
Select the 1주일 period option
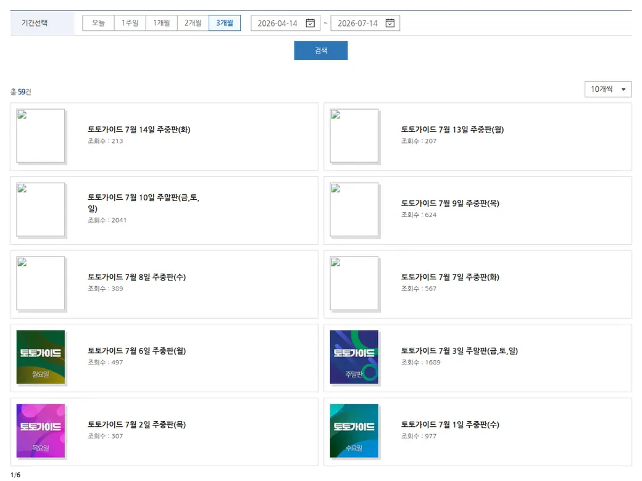pos(130,23)
